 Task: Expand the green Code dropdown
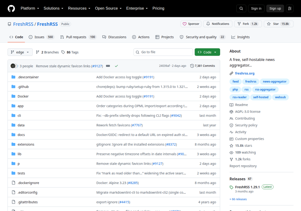click(207, 52)
